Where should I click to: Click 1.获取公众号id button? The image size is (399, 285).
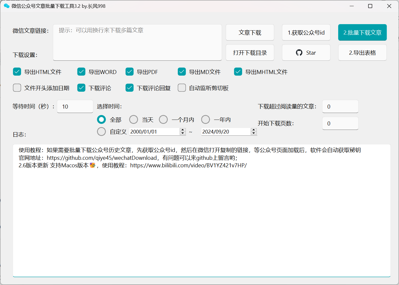[x=306, y=33]
